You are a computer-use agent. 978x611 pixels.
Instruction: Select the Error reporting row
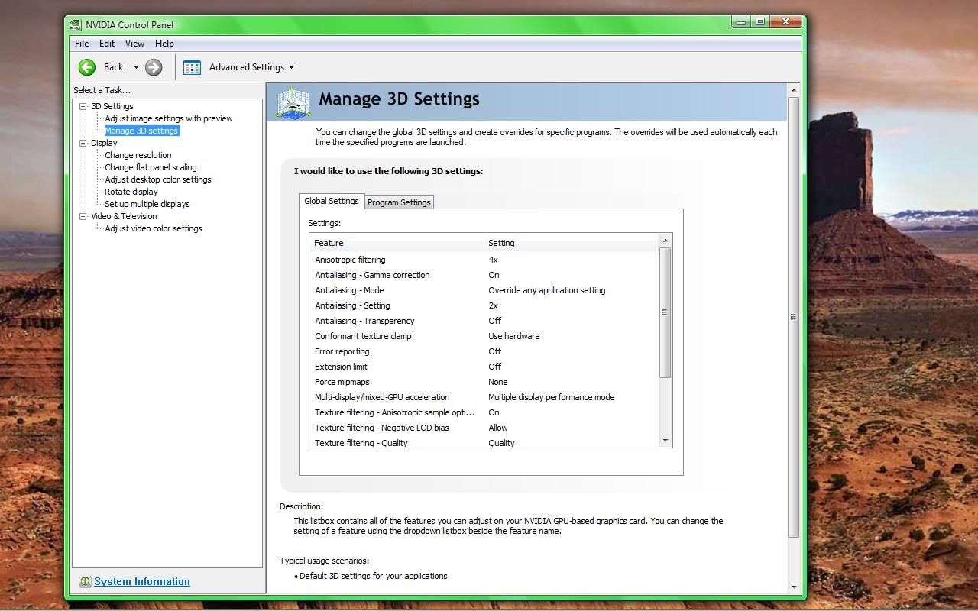(x=484, y=351)
